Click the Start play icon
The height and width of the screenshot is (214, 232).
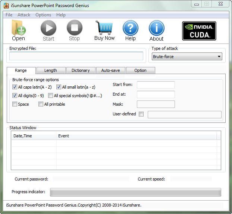click(48, 28)
